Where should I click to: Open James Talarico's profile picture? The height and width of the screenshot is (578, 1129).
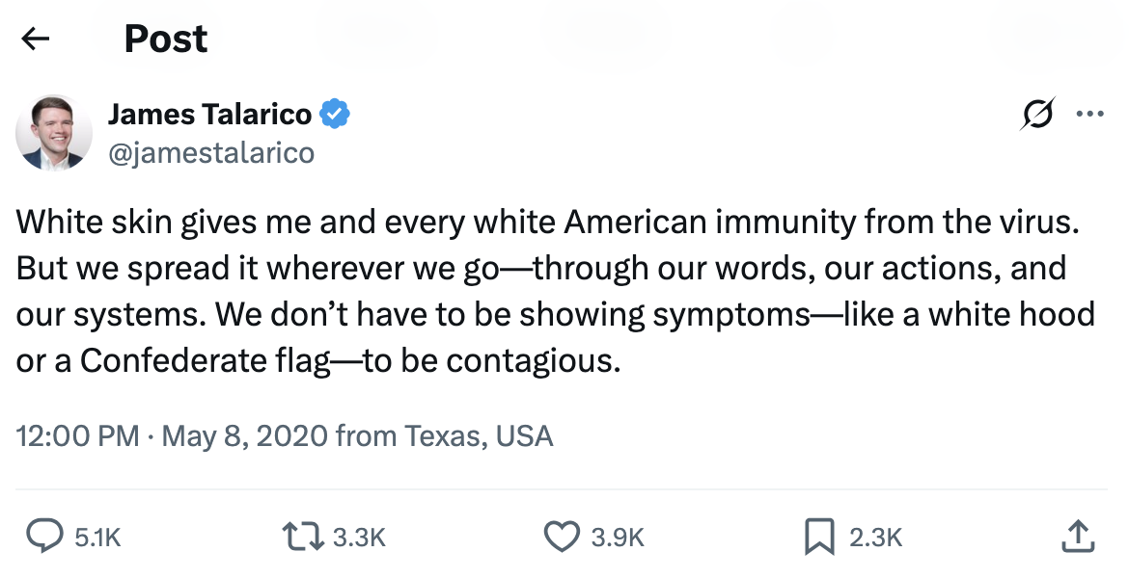pyautogui.click(x=54, y=133)
